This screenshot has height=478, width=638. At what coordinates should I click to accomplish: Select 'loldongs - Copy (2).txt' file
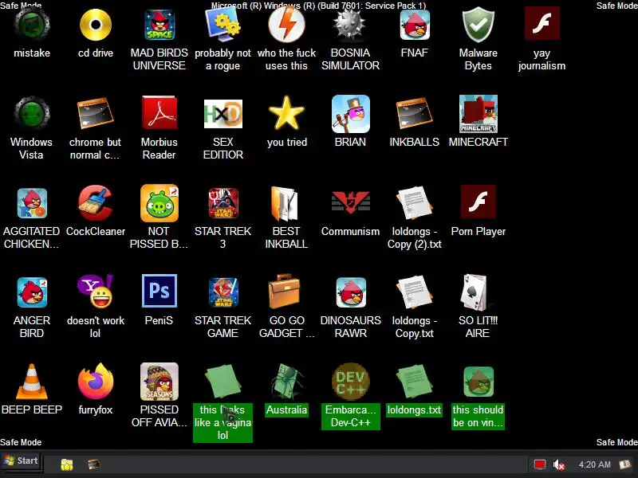click(415, 203)
